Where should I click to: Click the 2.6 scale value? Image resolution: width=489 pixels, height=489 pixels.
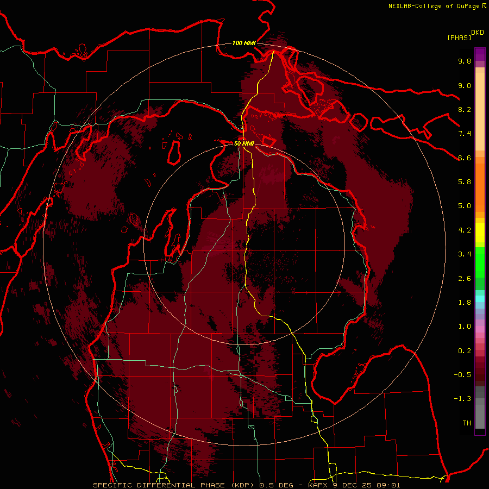pos(465,279)
